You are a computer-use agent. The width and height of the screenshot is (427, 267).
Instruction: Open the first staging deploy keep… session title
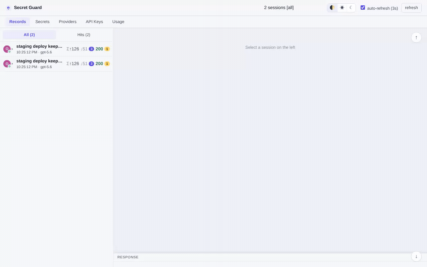[39, 46]
